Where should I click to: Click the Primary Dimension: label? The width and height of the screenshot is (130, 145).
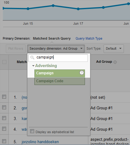(16, 38)
